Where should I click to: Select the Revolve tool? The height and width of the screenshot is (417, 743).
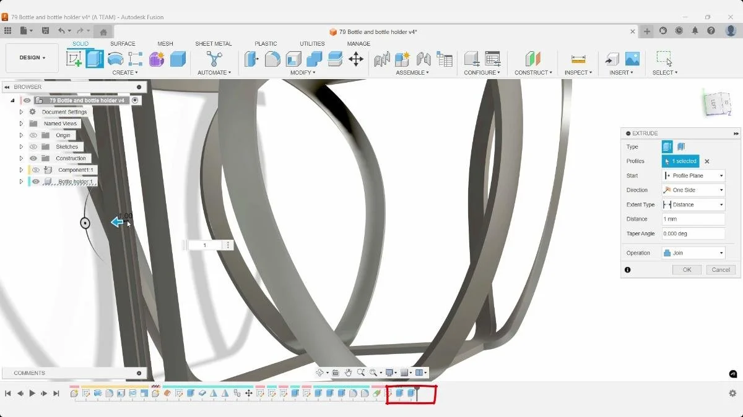coord(115,59)
